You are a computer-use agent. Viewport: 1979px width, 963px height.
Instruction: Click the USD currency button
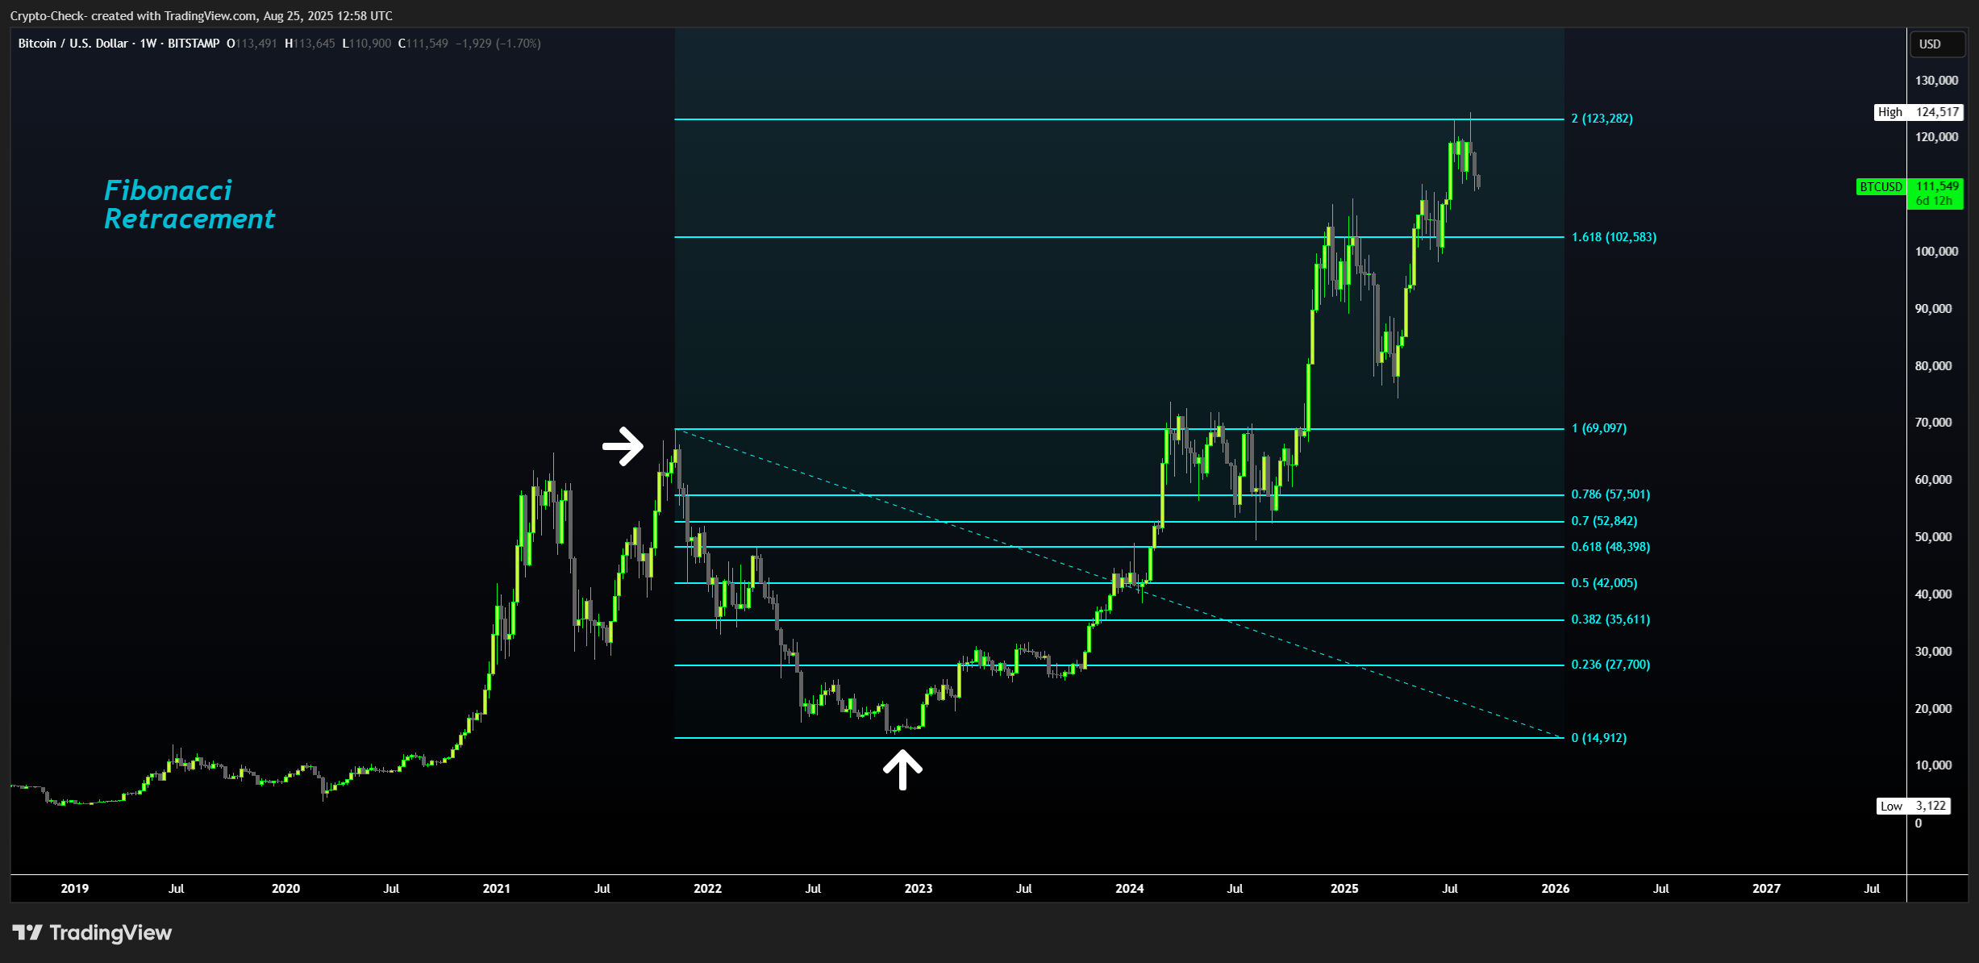1937,44
